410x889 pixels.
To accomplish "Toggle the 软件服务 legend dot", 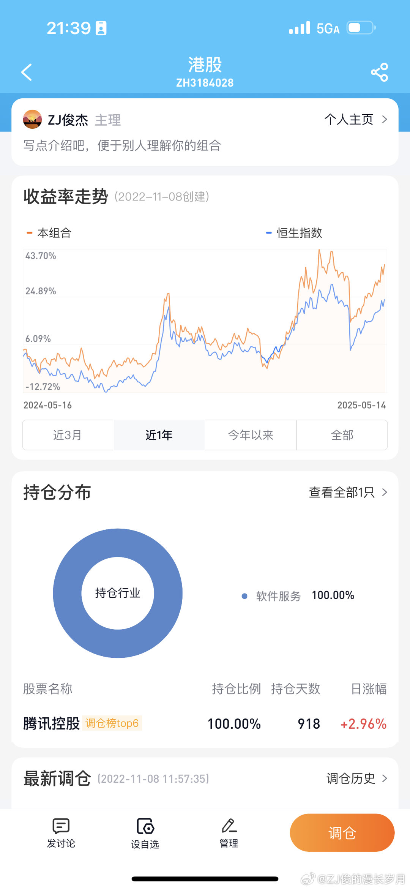I will pyautogui.click(x=244, y=596).
